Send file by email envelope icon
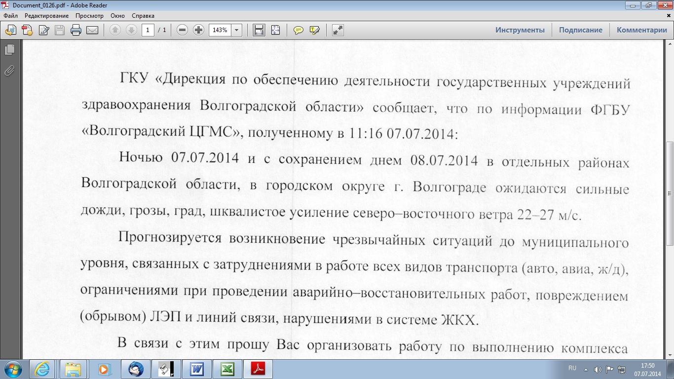Image resolution: width=674 pixels, height=379 pixels. [x=92, y=30]
